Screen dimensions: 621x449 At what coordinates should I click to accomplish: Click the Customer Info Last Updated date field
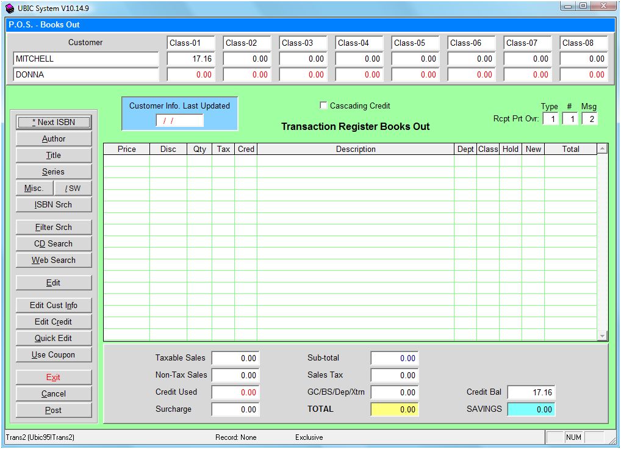click(x=180, y=121)
